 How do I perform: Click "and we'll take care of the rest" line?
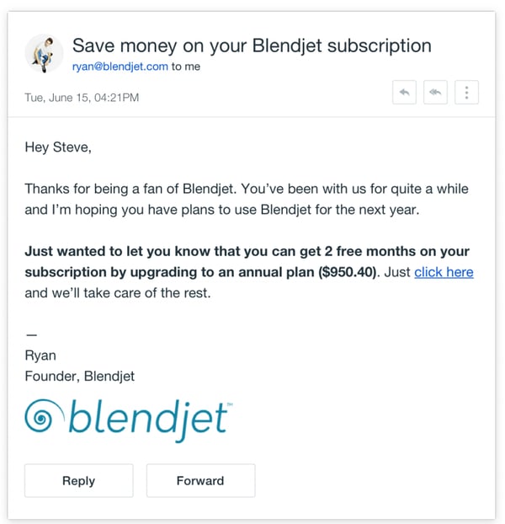[118, 293]
